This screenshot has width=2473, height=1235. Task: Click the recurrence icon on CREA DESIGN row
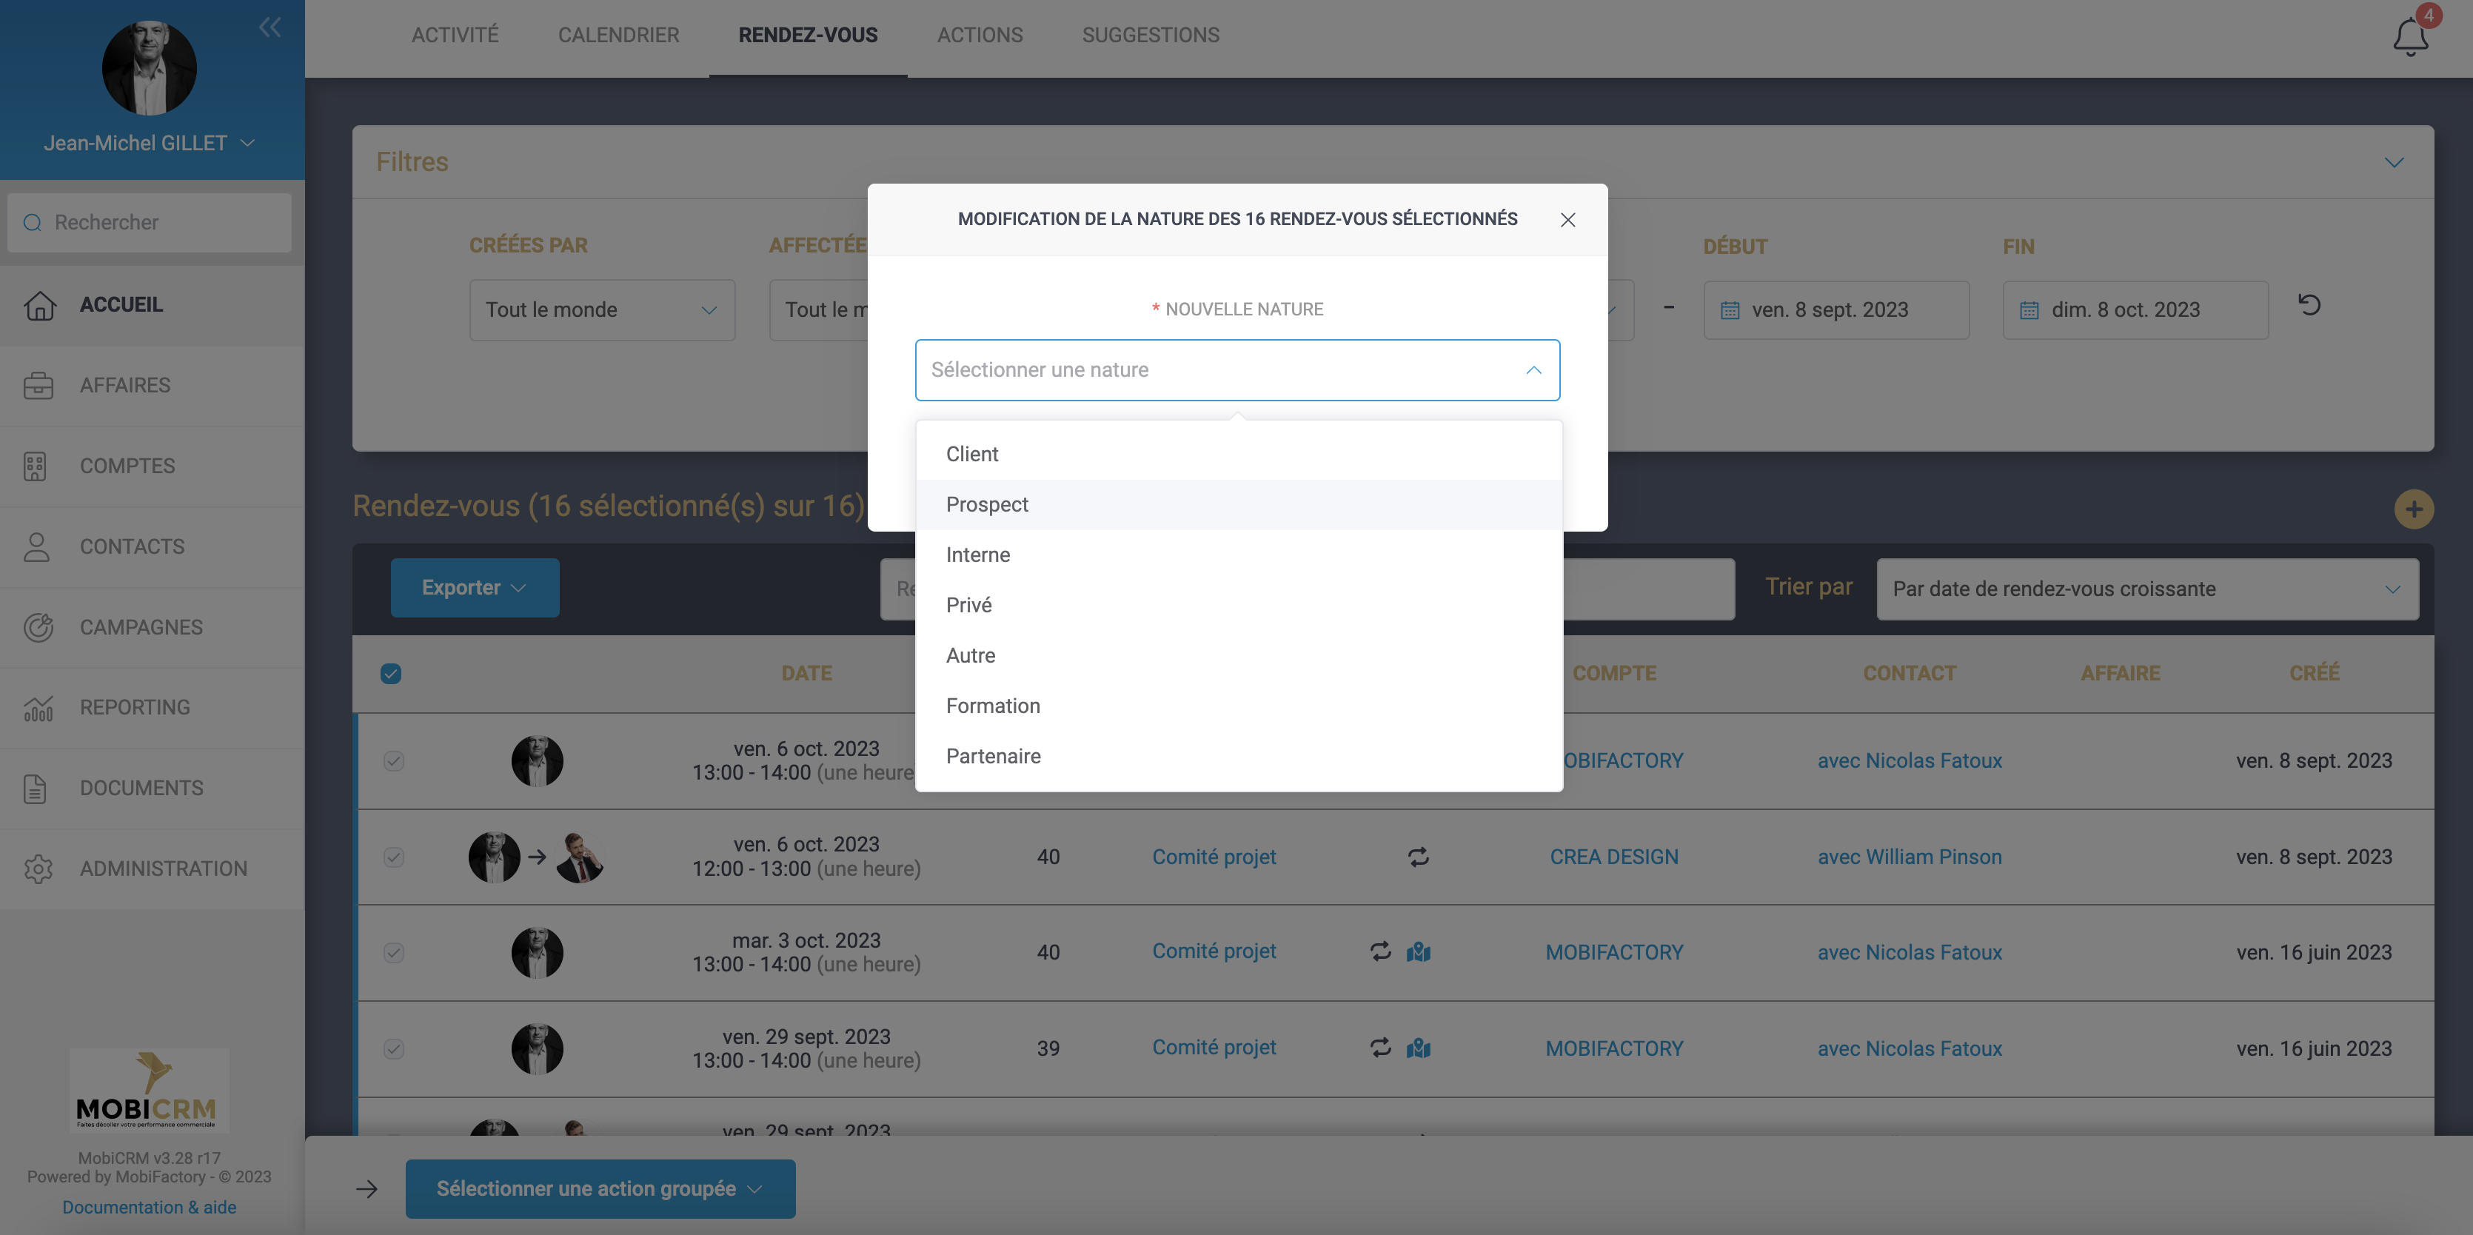[1418, 857]
